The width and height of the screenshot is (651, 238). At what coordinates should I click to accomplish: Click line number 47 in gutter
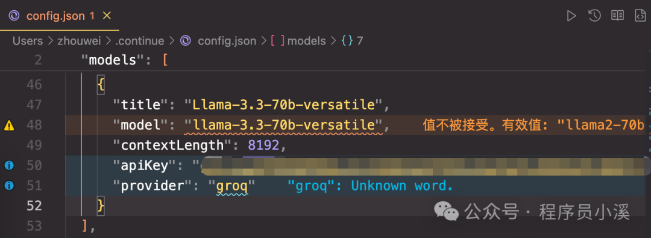33,105
